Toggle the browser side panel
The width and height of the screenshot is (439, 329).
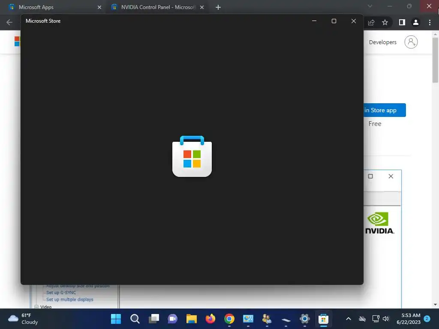coord(402,22)
